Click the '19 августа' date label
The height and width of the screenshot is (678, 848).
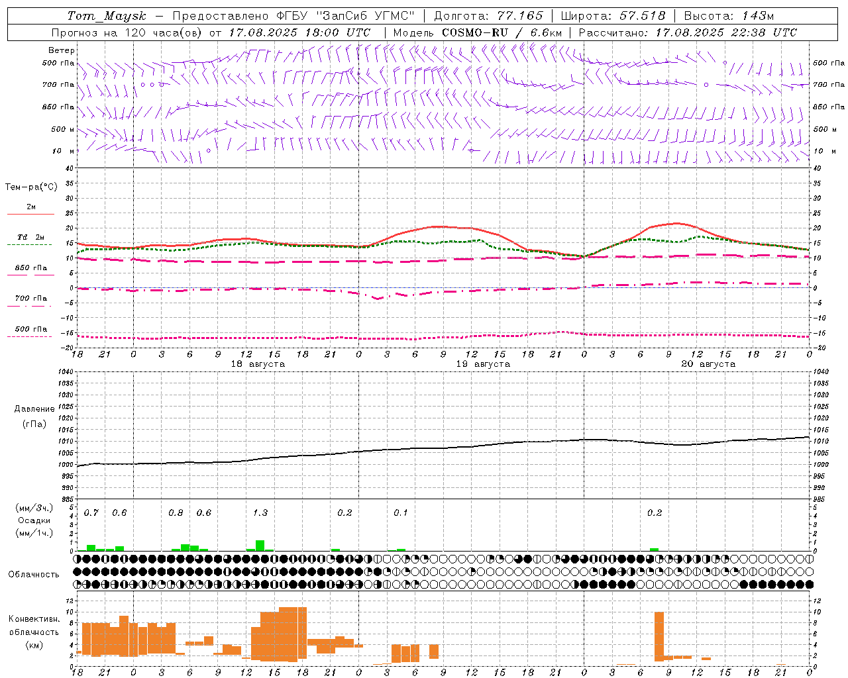[x=483, y=364]
